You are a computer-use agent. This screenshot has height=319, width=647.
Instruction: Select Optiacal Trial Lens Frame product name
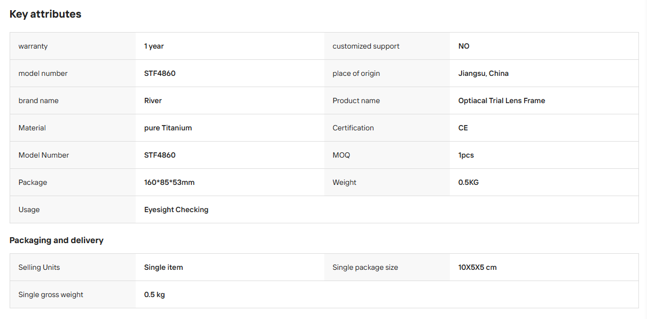pos(502,100)
